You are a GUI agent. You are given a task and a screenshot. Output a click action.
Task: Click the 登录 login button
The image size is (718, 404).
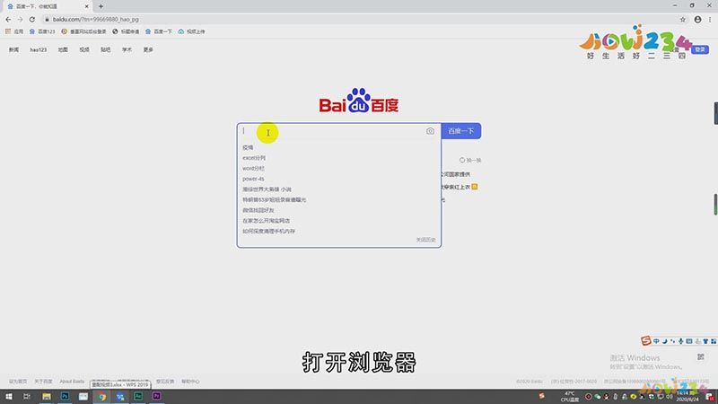coord(700,49)
